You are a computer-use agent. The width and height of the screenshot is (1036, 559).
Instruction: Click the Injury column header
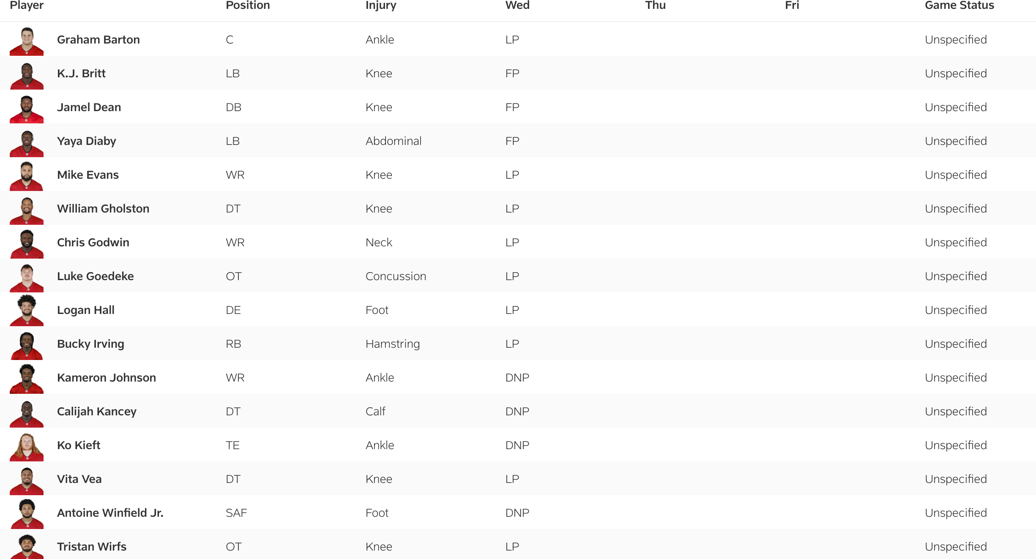point(380,5)
